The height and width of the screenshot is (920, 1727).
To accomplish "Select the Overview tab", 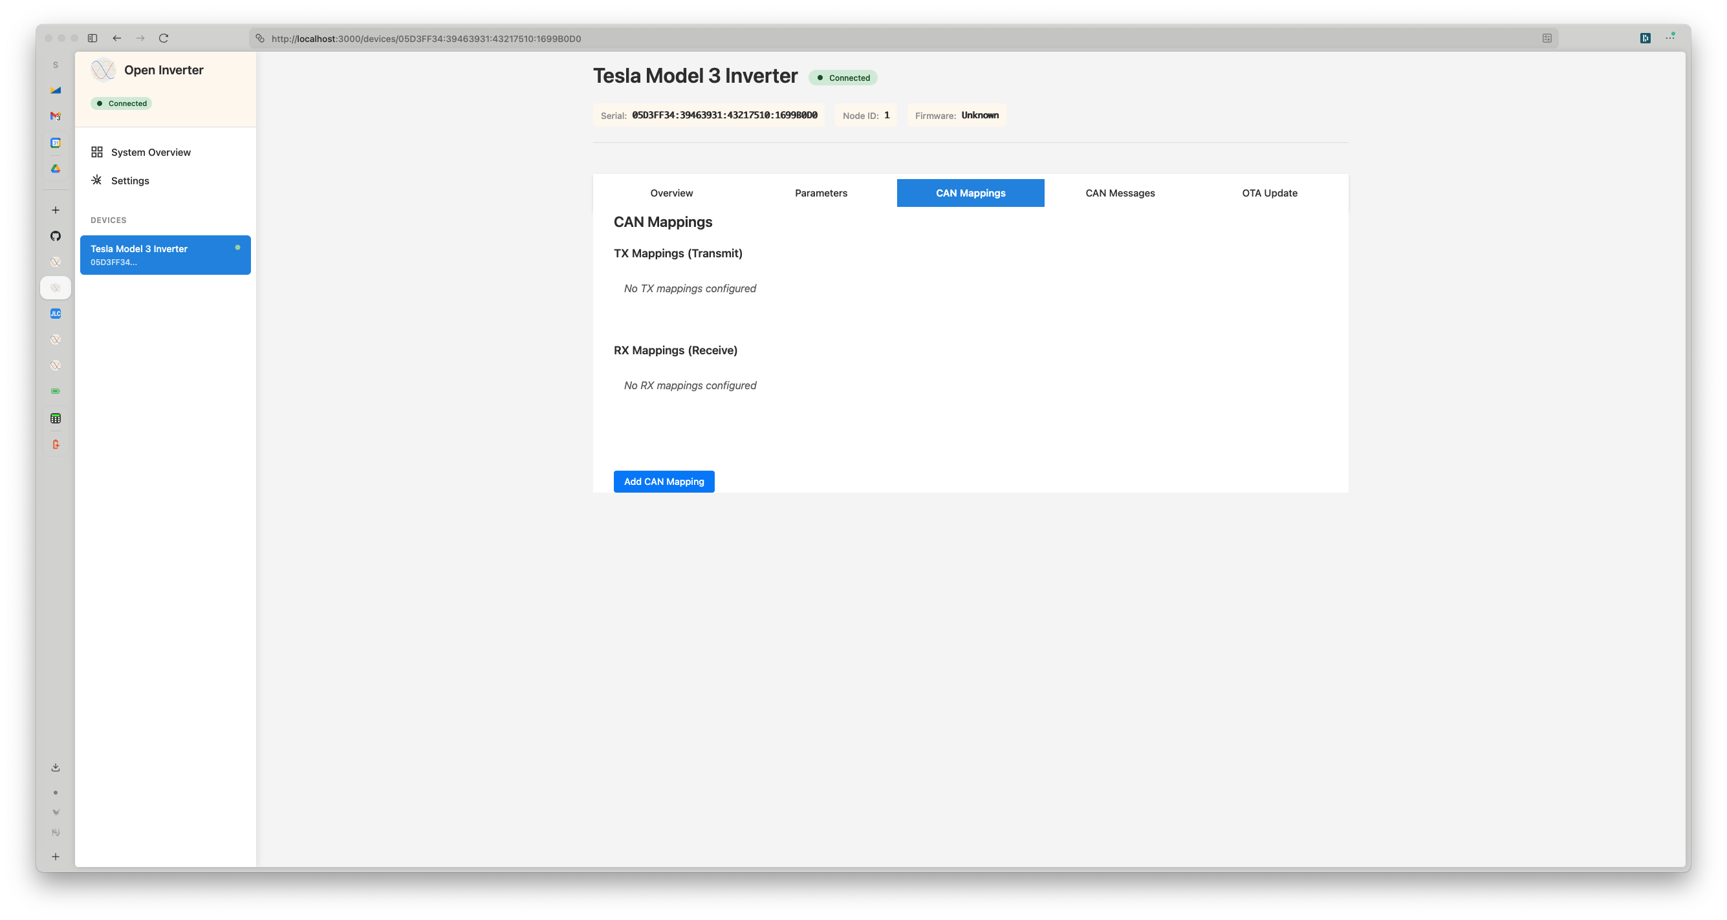I will pyautogui.click(x=671, y=193).
